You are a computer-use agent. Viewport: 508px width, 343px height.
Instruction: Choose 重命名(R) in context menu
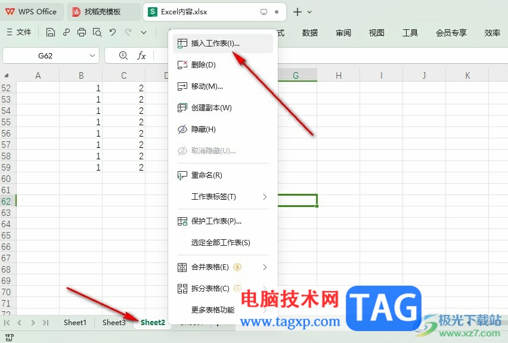point(223,175)
